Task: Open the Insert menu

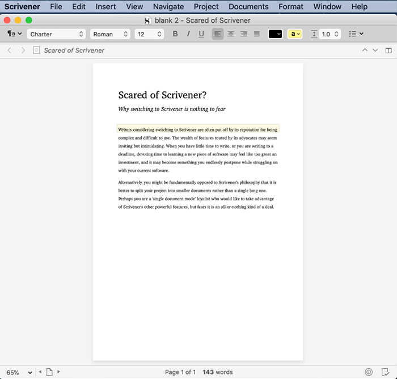Action: (x=105, y=6)
